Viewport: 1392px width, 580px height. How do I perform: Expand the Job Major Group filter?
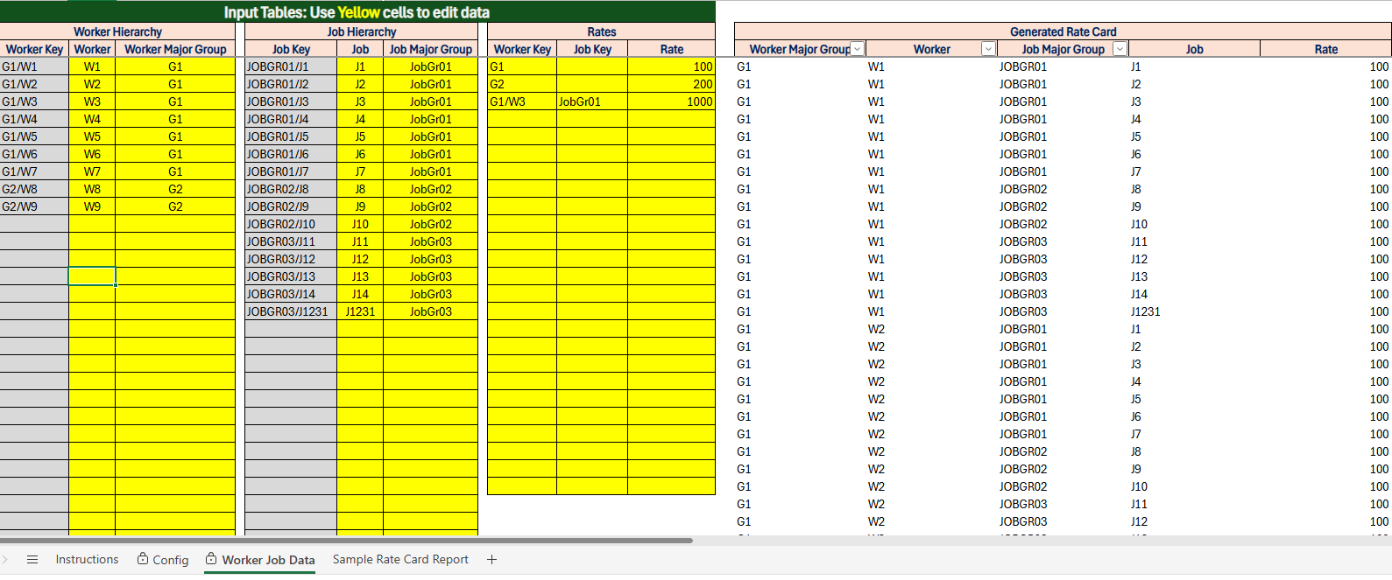pos(1120,49)
